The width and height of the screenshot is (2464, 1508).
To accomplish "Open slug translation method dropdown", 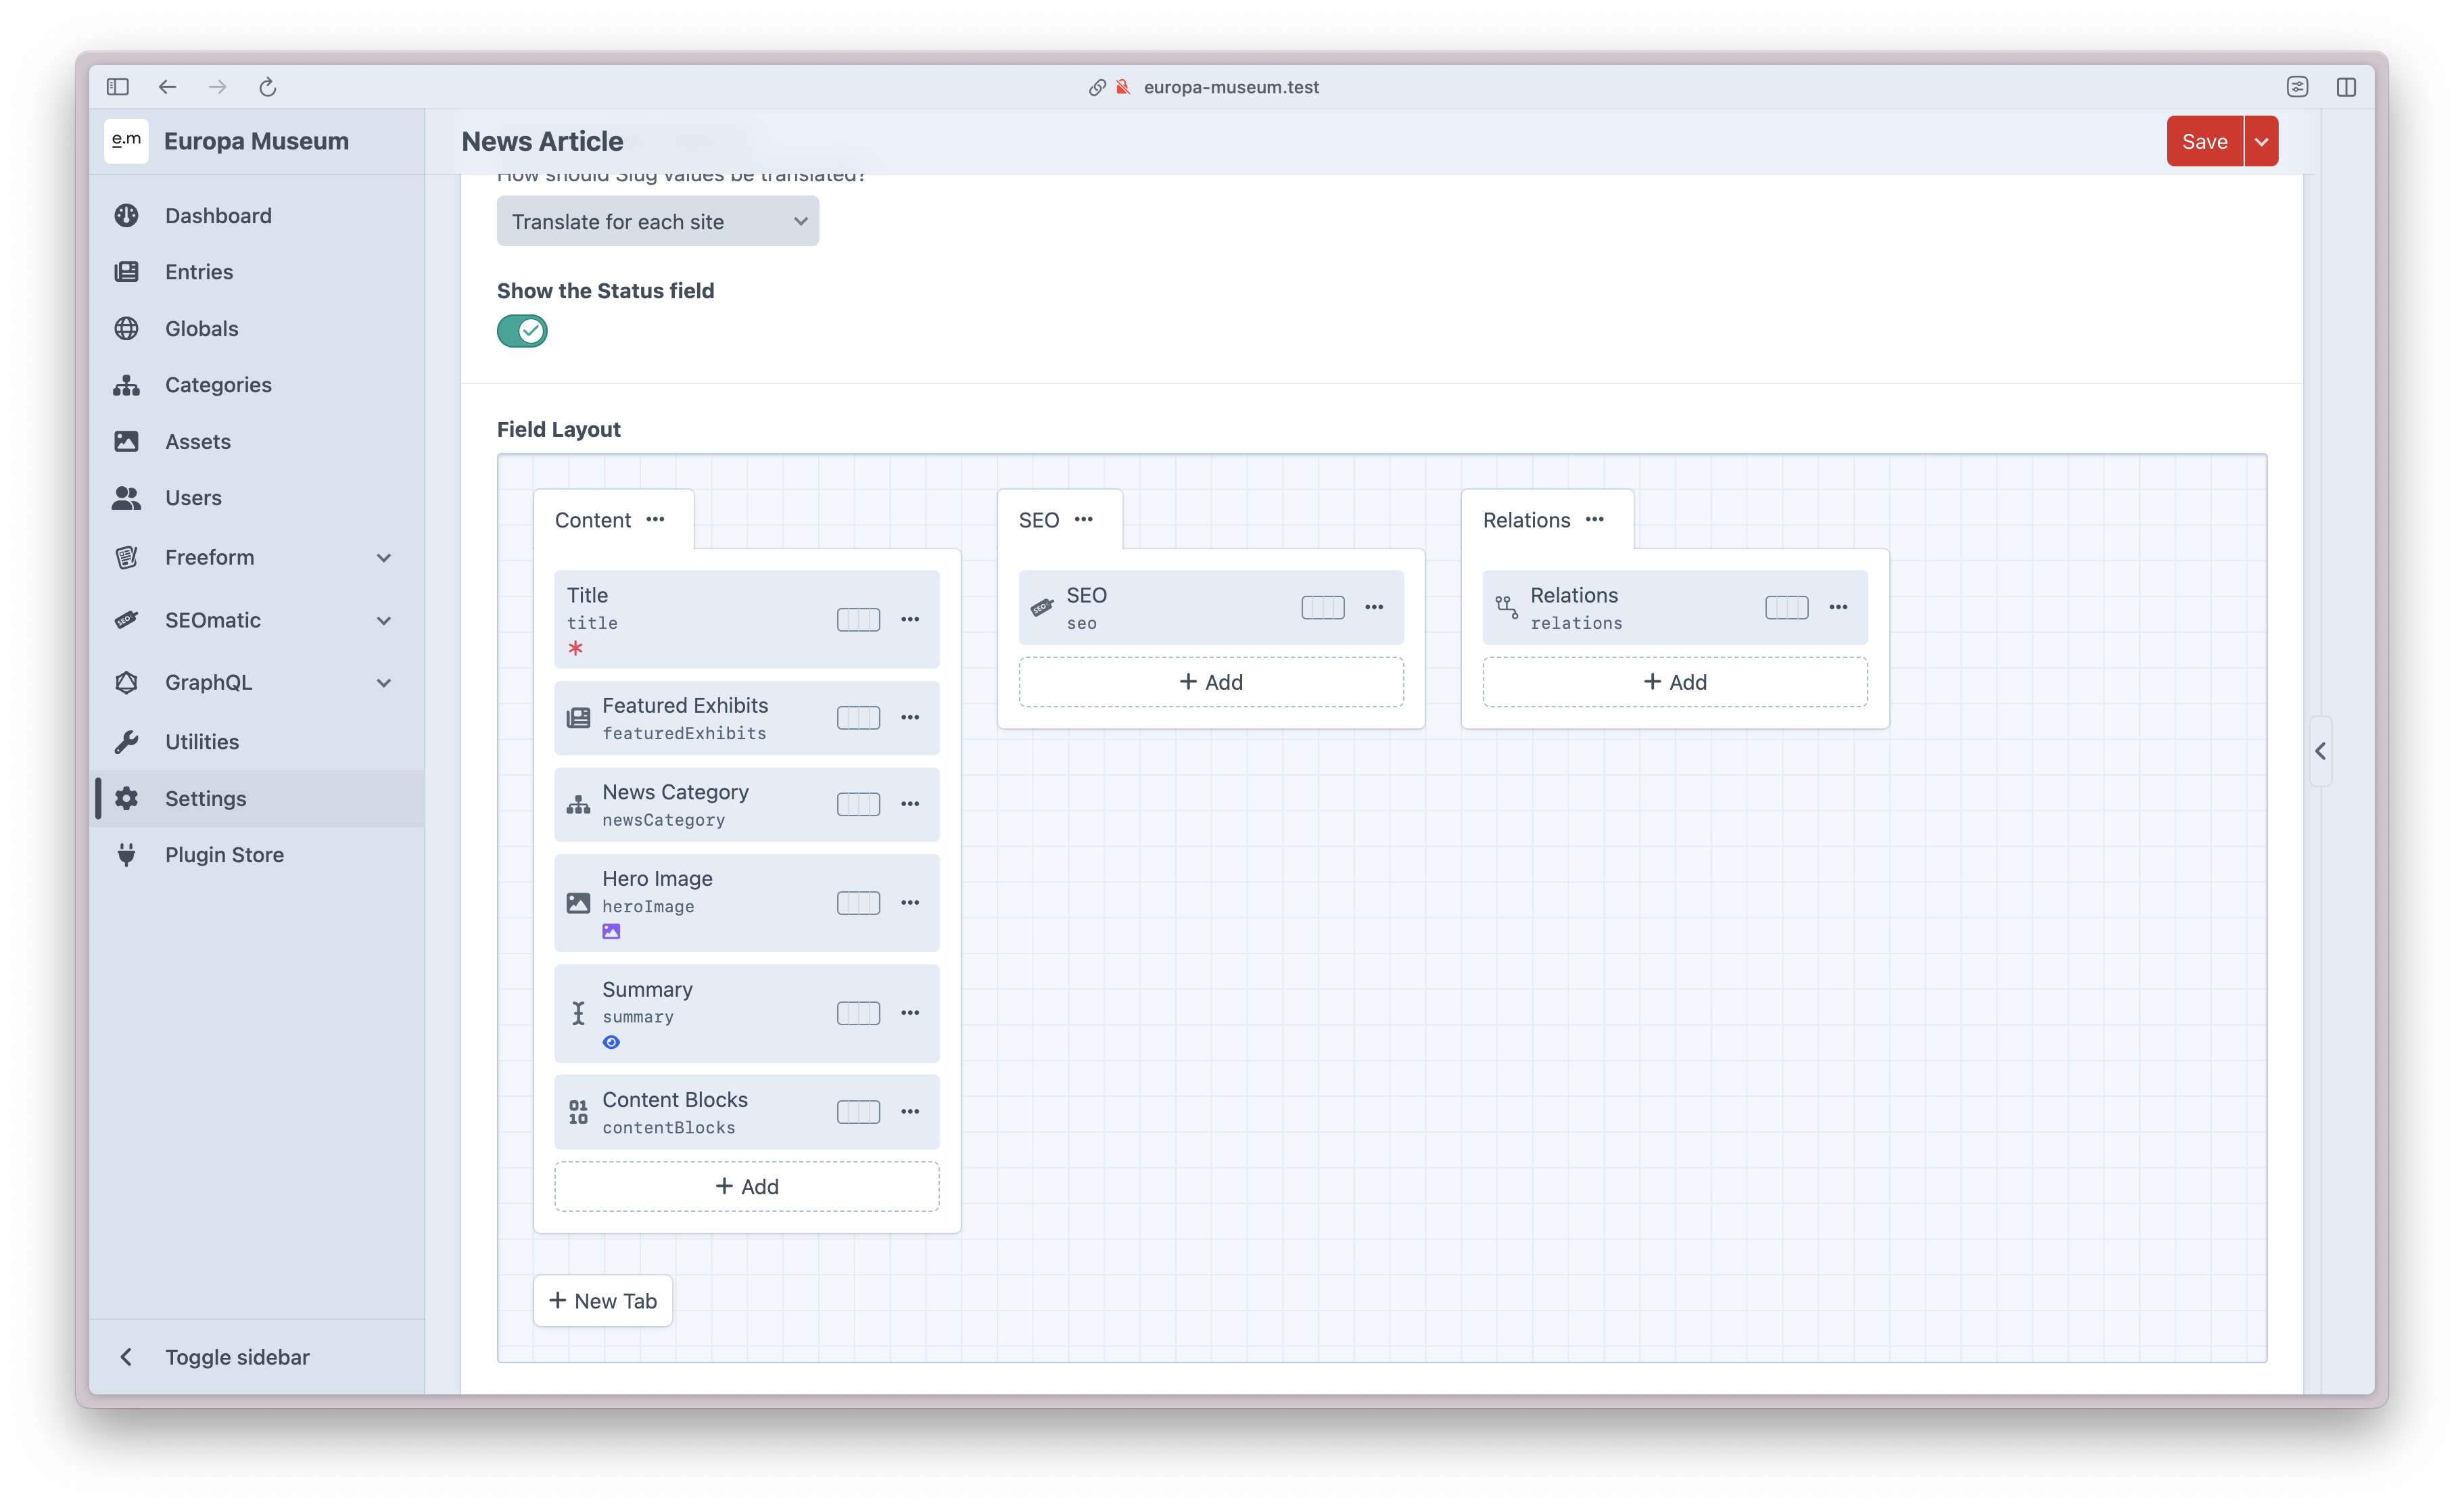I will [x=657, y=222].
